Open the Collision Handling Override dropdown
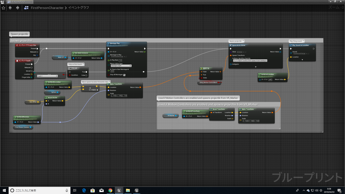 tap(250, 61)
